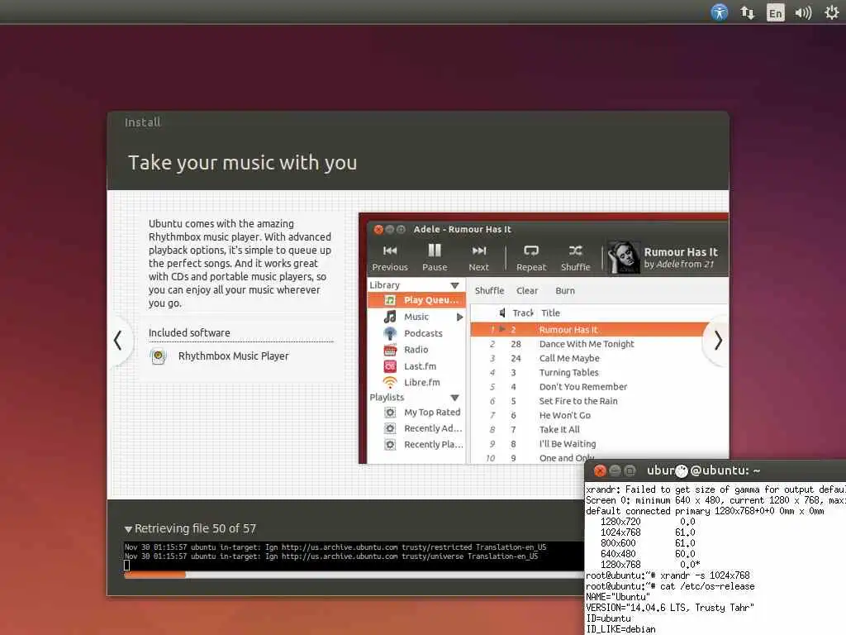Screen dimensions: 846x635
Task: Click the Last.fm logo icon
Action: pos(390,366)
